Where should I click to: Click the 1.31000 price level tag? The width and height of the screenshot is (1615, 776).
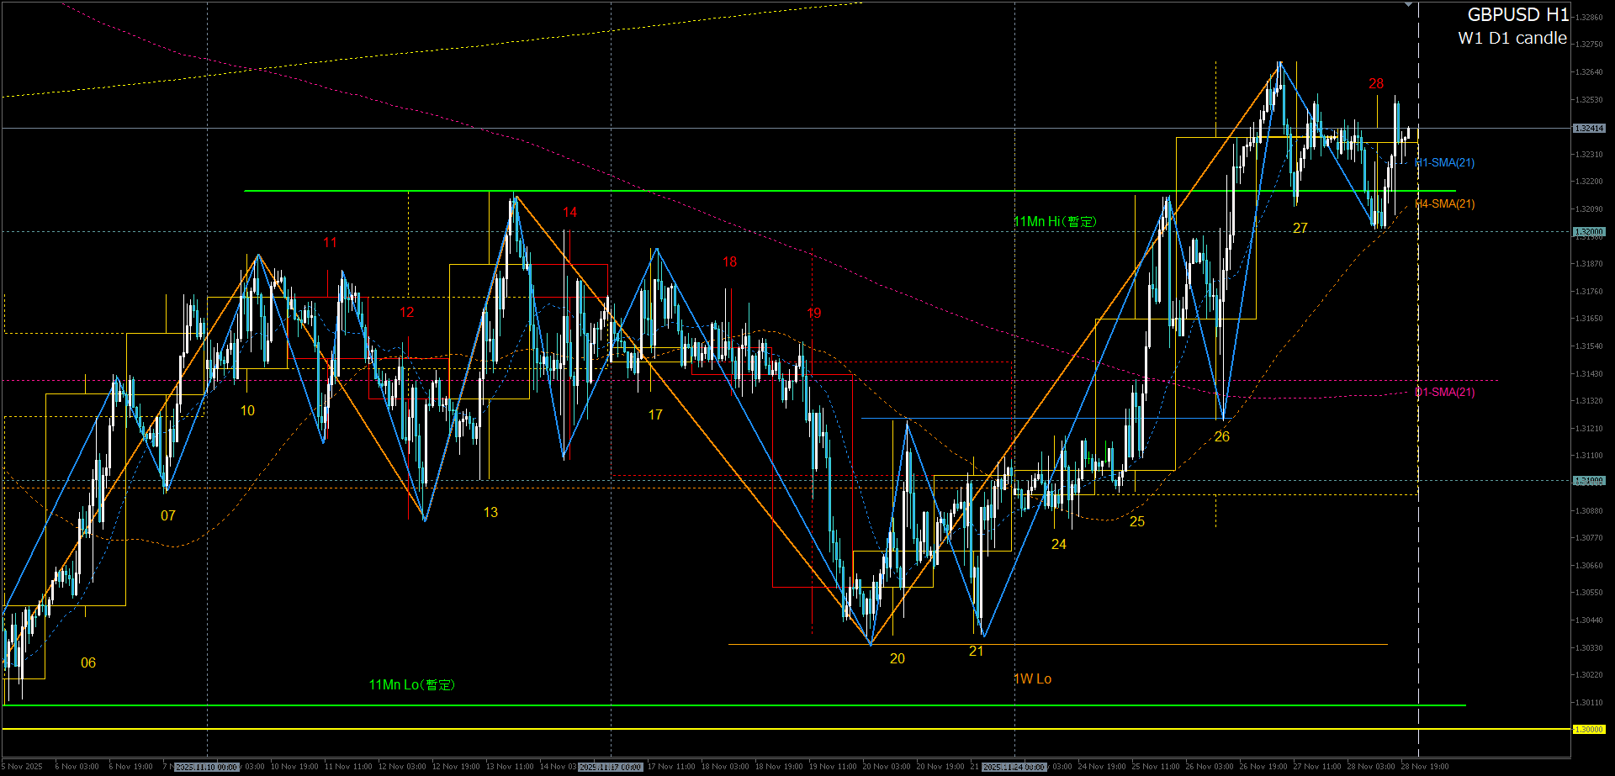tap(1589, 481)
